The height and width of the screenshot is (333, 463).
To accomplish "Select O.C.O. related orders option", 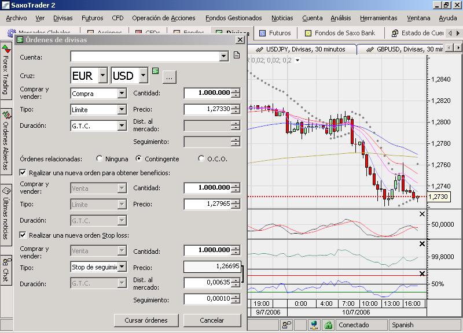I will (201, 158).
